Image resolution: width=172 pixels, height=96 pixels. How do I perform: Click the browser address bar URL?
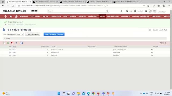pyautogui.click(x=65, y=6)
